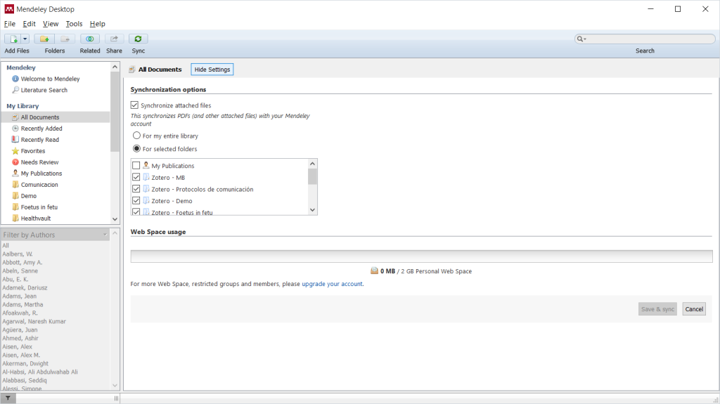This screenshot has height=404, width=720.
Task: Open Recently Read list
Action: pyautogui.click(x=40, y=140)
